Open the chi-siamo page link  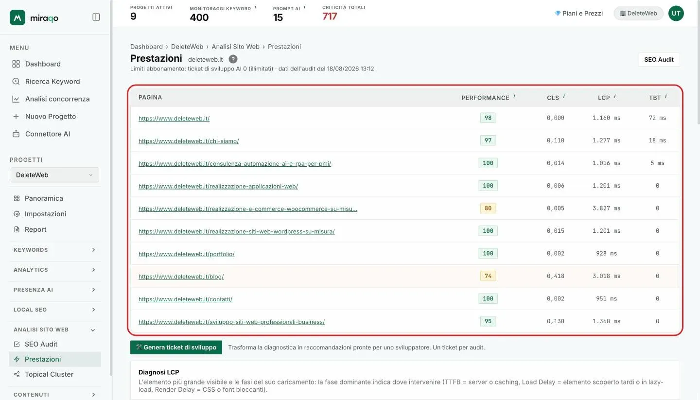(x=189, y=141)
